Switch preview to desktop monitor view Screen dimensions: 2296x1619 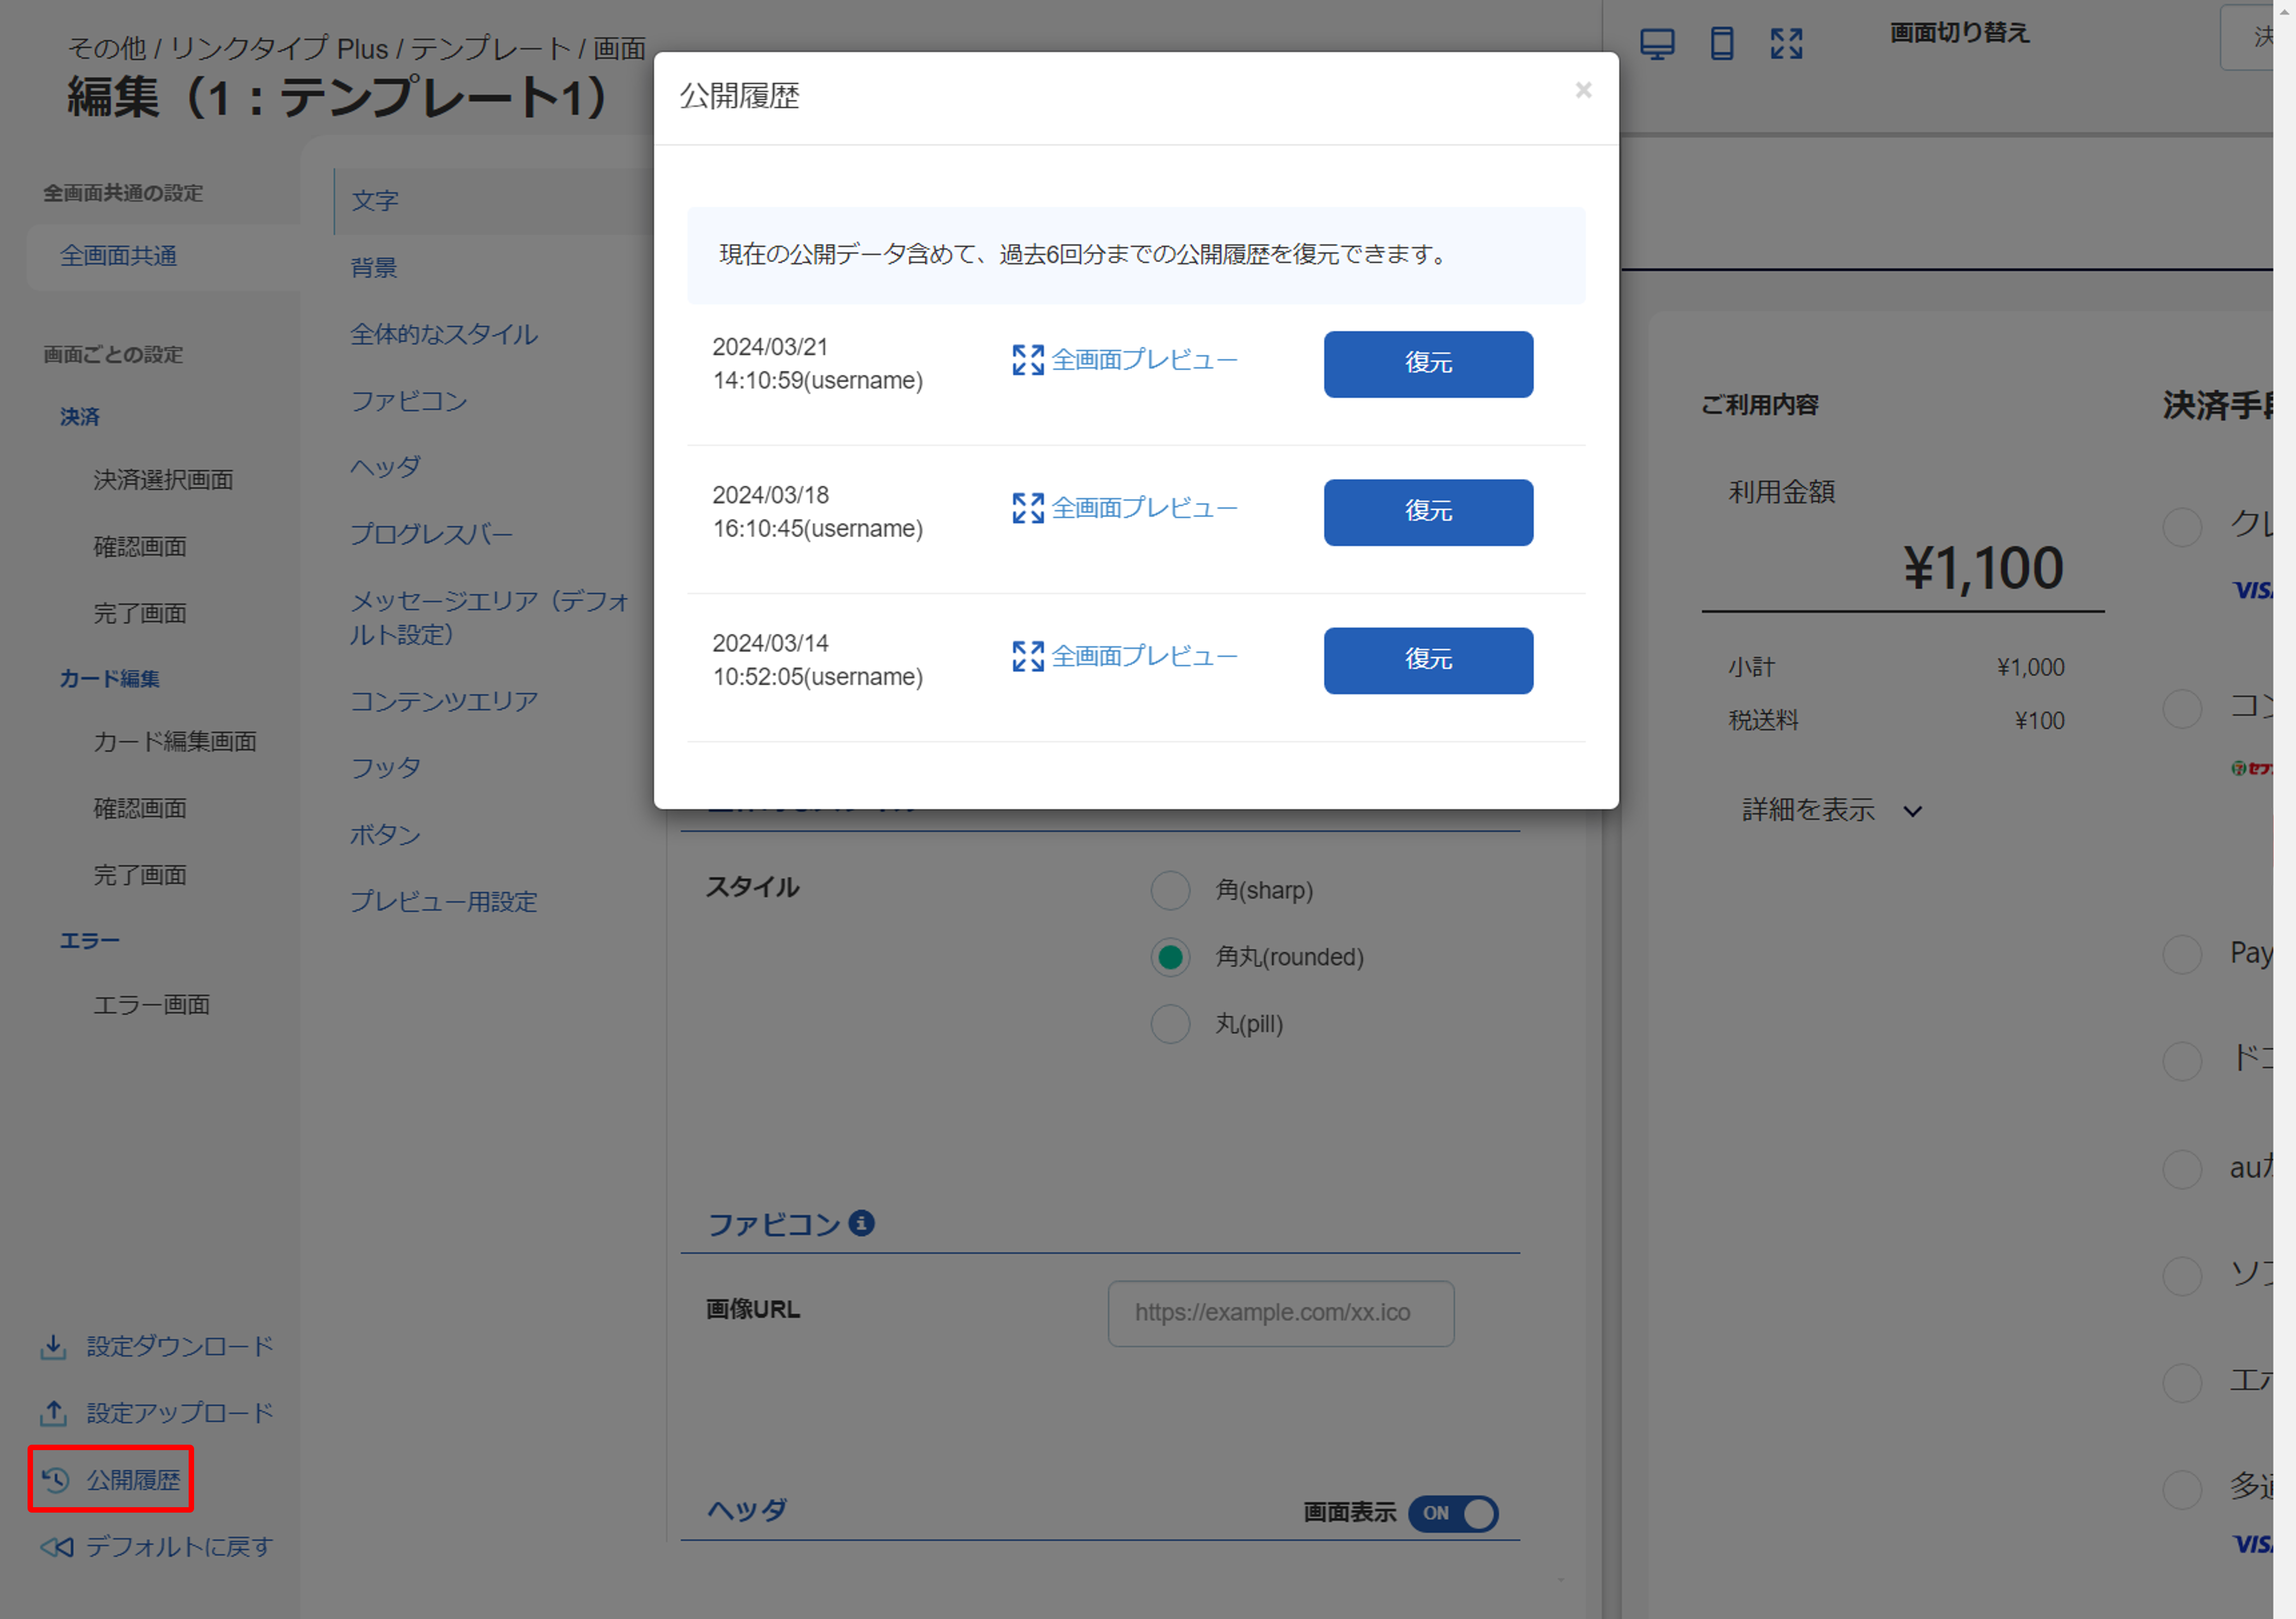1657,44
